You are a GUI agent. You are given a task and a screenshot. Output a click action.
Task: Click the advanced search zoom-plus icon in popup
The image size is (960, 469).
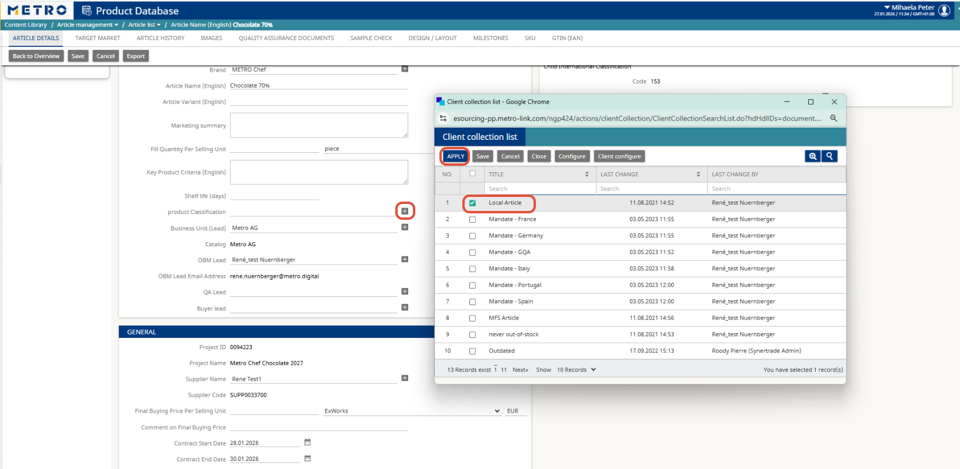(813, 156)
